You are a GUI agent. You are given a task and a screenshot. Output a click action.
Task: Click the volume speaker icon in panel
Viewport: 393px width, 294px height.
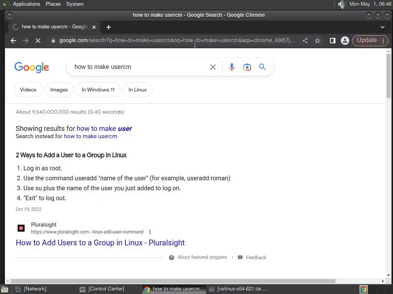point(341,4)
